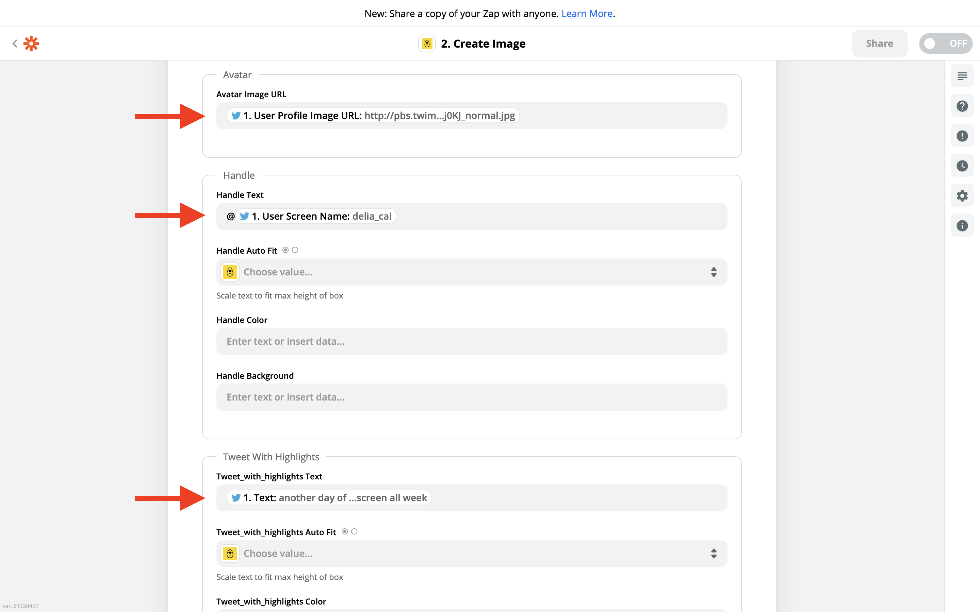980x612 pixels.
Task: Click into Avatar Image URL field
Action: 472,116
